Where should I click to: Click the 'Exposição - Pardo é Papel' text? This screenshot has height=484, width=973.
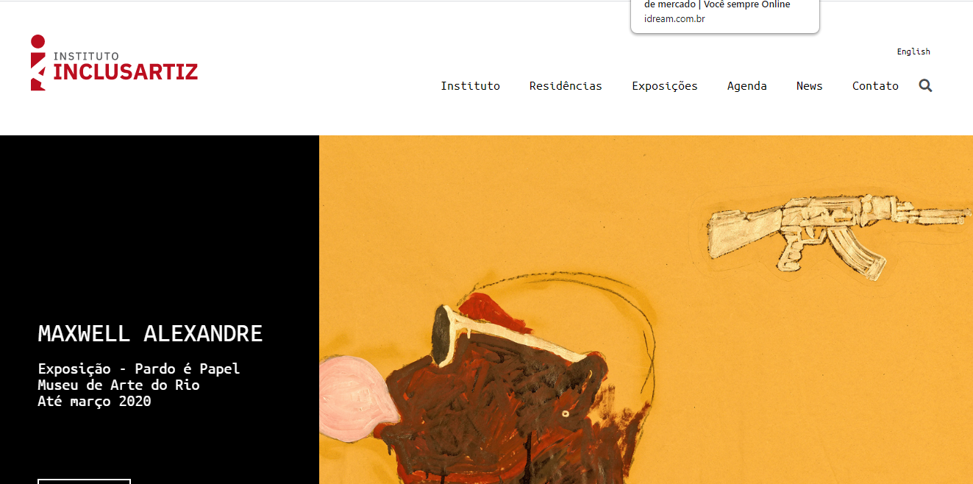[139, 369]
